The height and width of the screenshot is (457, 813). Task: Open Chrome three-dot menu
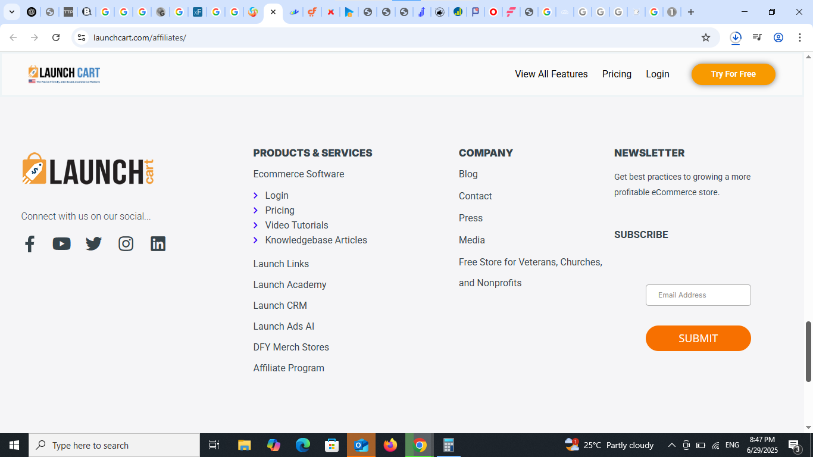799,37
